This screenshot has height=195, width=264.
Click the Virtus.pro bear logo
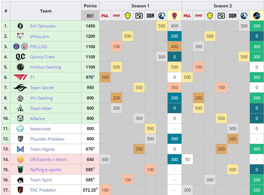pyautogui.click(x=20, y=36)
